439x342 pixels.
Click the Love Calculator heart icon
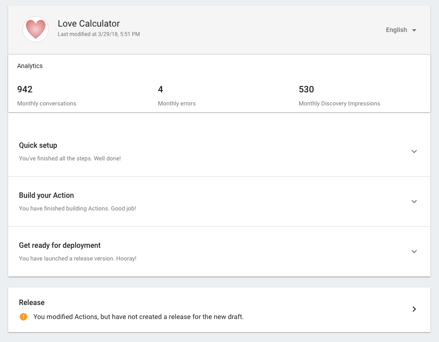pyautogui.click(x=36, y=30)
